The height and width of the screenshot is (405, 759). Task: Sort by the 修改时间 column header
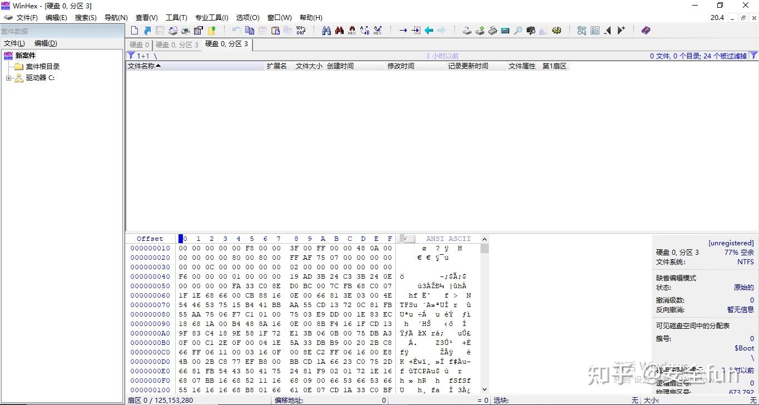click(416, 66)
